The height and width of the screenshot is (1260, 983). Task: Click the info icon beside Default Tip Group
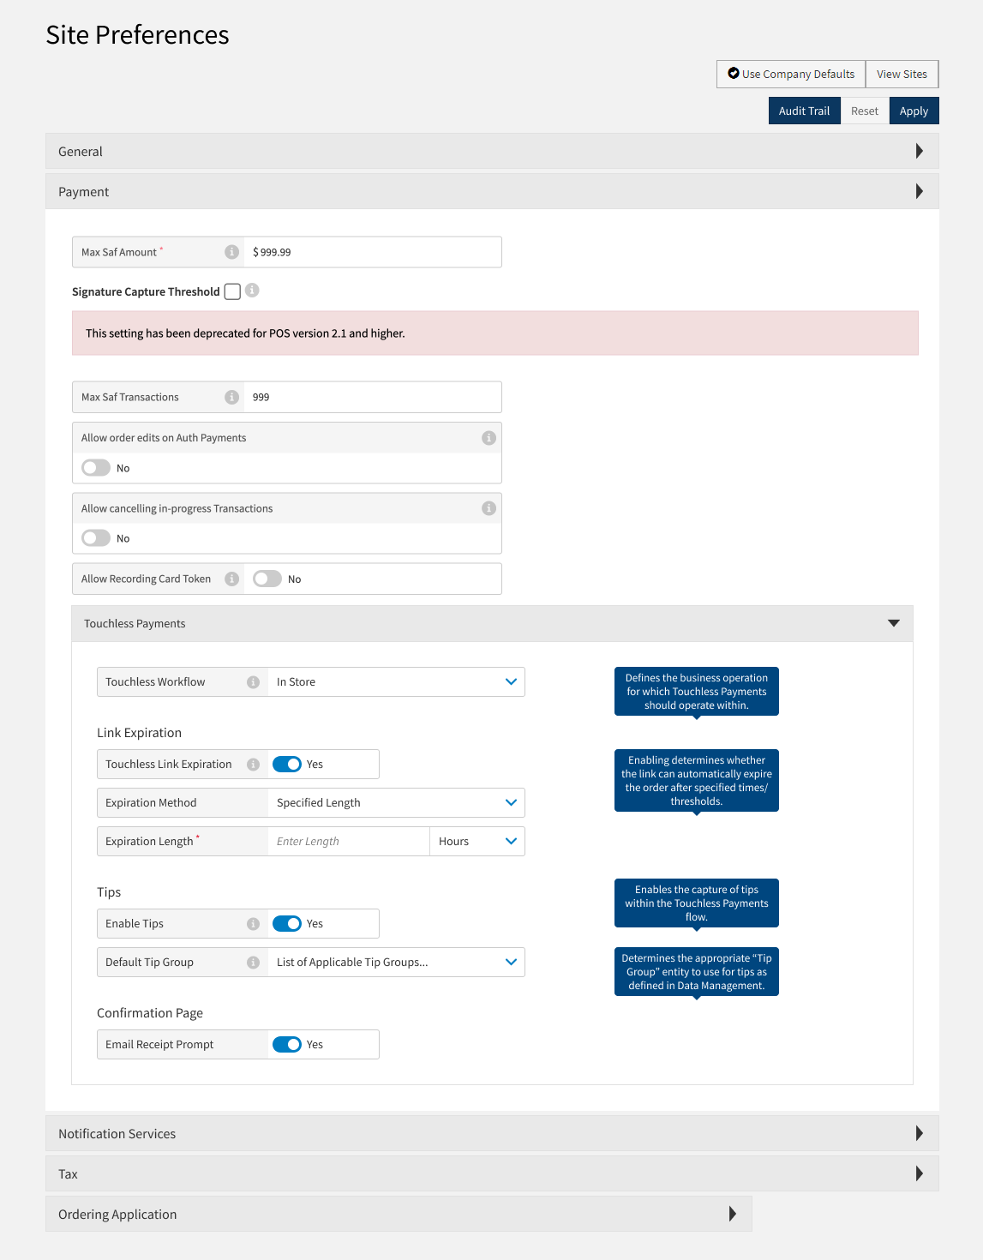pyautogui.click(x=254, y=962)
